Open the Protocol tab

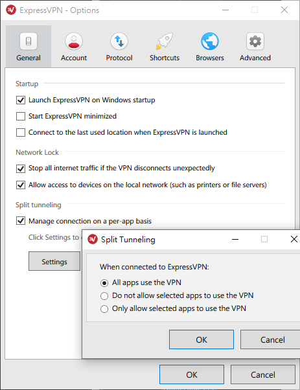pos(119,46)
